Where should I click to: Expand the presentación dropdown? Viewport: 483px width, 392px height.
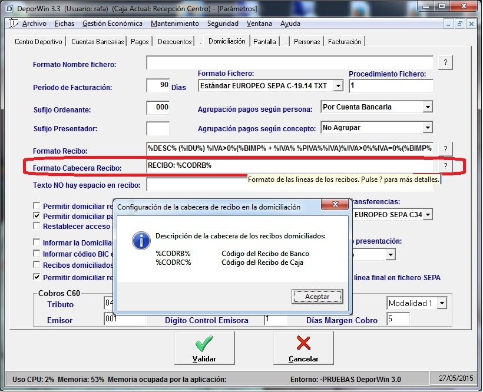click(391, 254)
